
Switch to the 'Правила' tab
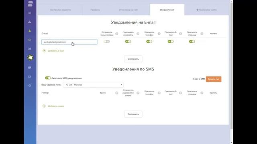click(95, 10)
